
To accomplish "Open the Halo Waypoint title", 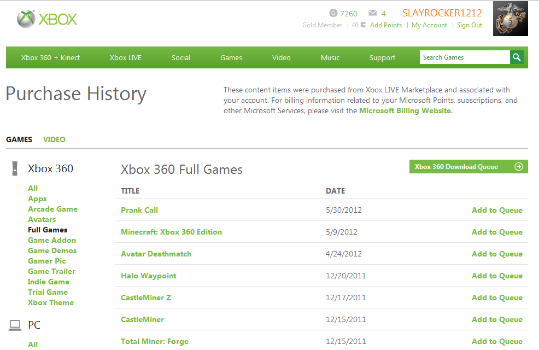I will coord(149,276).
